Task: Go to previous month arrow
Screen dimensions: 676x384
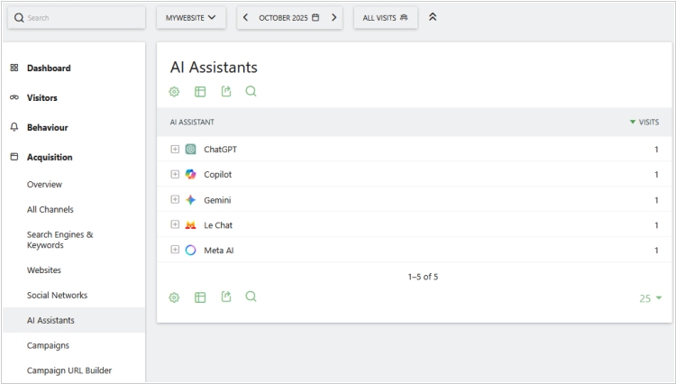Action: point(246,17)
